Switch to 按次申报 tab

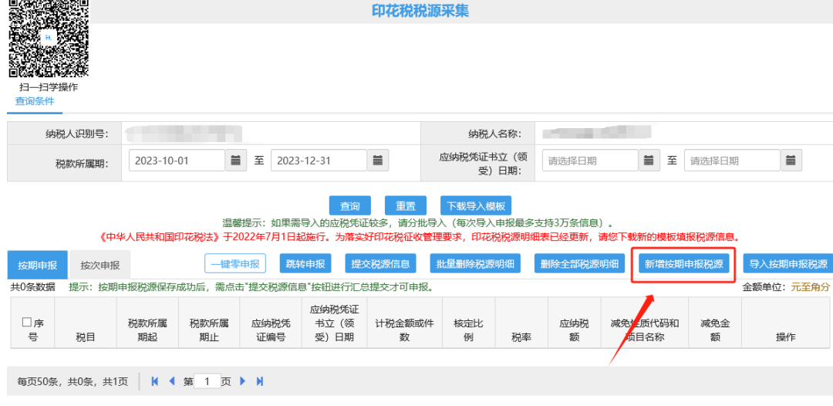tap(99, 265)
